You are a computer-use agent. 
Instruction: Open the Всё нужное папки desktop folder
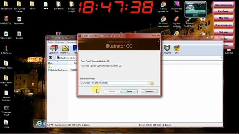pos(19,6)
